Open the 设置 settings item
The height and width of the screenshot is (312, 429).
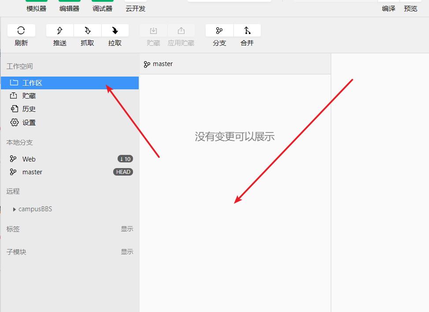(70, 122)
